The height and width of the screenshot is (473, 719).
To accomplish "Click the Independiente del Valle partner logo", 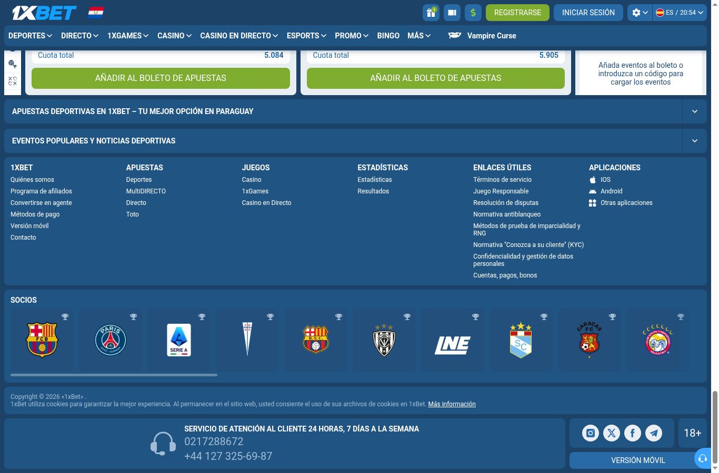I will (384, 340).
